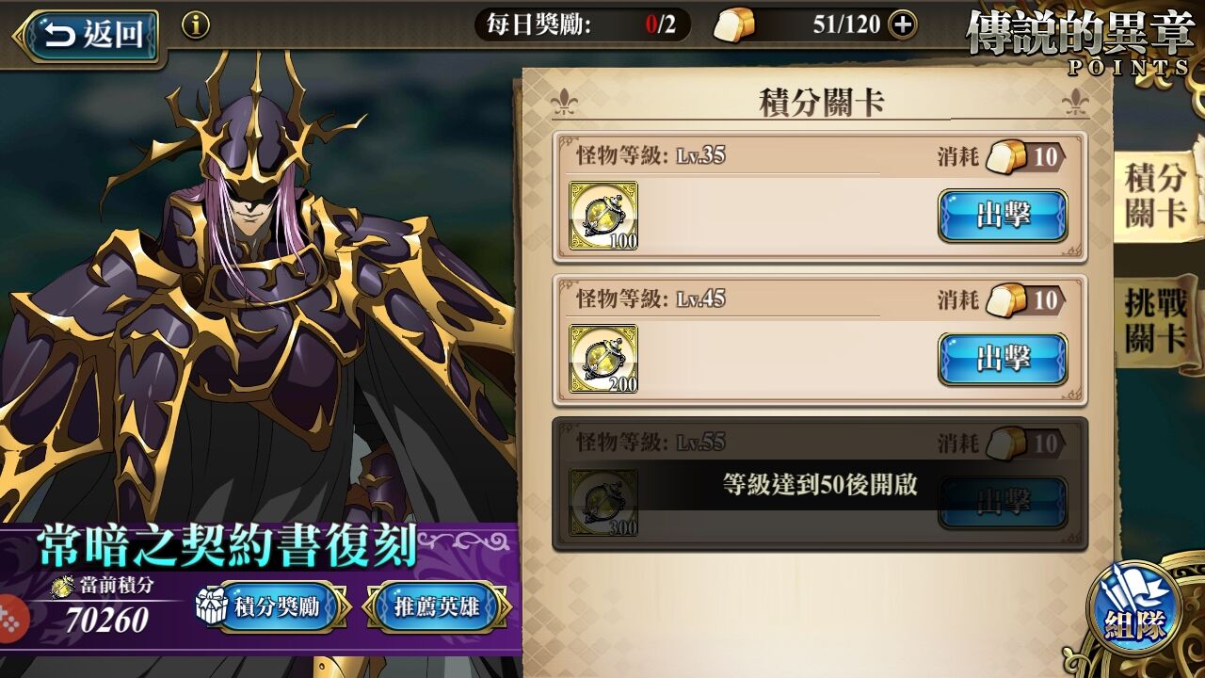The width and height of the screenshot is (1205, 678).
Task: View the 300-point reward icon for Lv.55
Action: pyautogui.click(x=603, y=503)
